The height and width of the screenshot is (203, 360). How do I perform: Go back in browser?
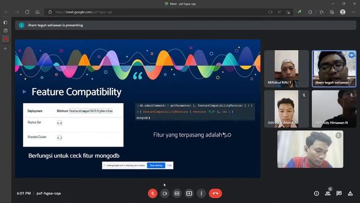[x=6, y=12]
